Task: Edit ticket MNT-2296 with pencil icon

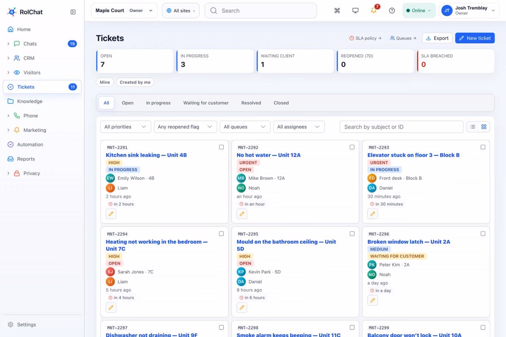Action: [373, 300]
